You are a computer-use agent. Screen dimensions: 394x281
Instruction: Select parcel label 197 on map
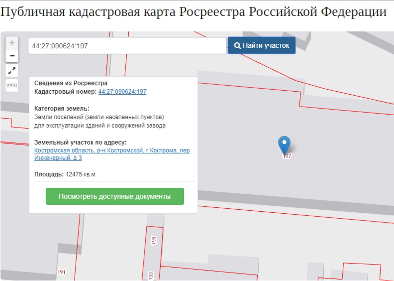287,156
